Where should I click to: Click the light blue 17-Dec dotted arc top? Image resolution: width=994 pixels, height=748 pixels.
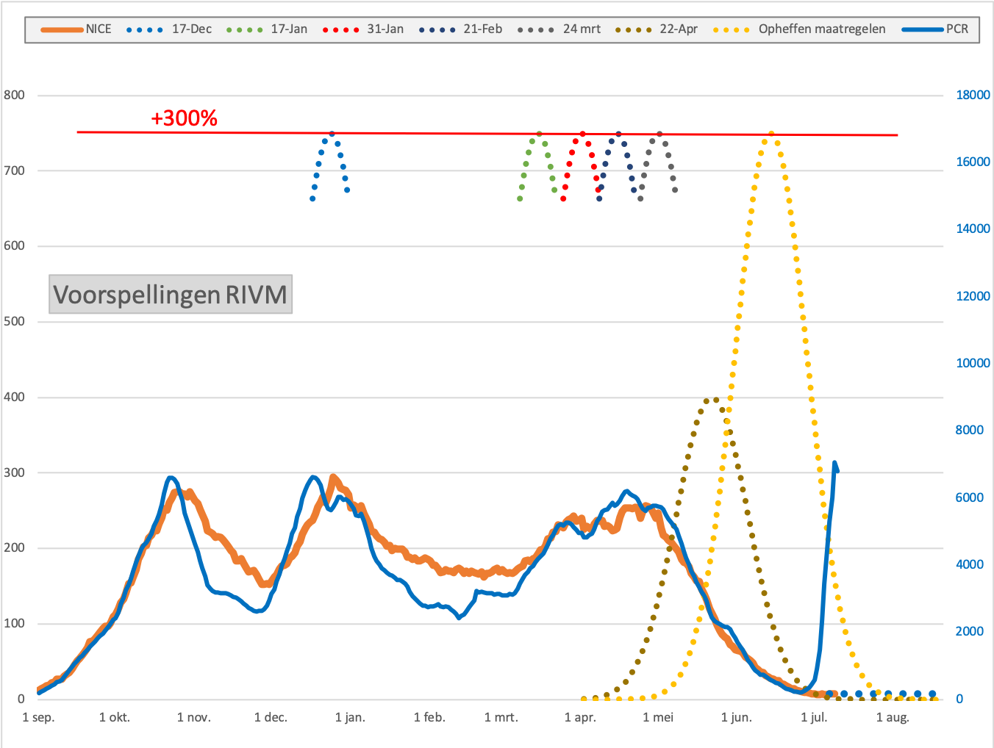[332, 134]
